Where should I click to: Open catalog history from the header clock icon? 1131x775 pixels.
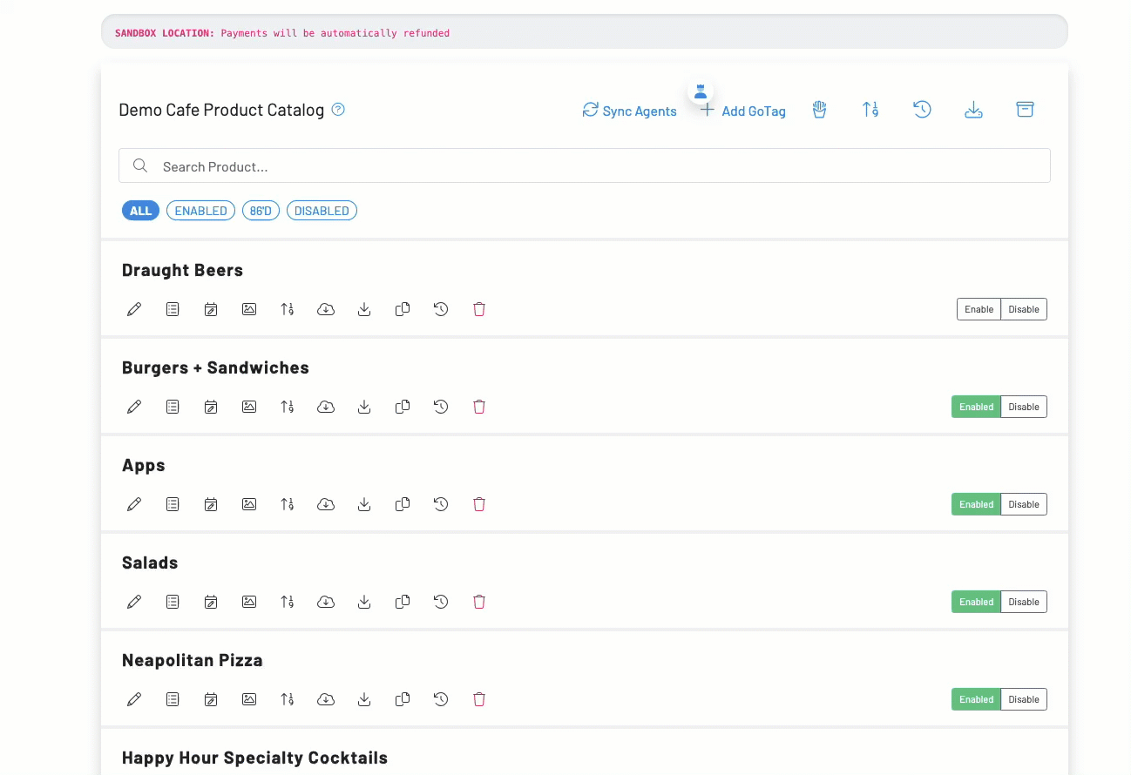[x=922, y=110]
